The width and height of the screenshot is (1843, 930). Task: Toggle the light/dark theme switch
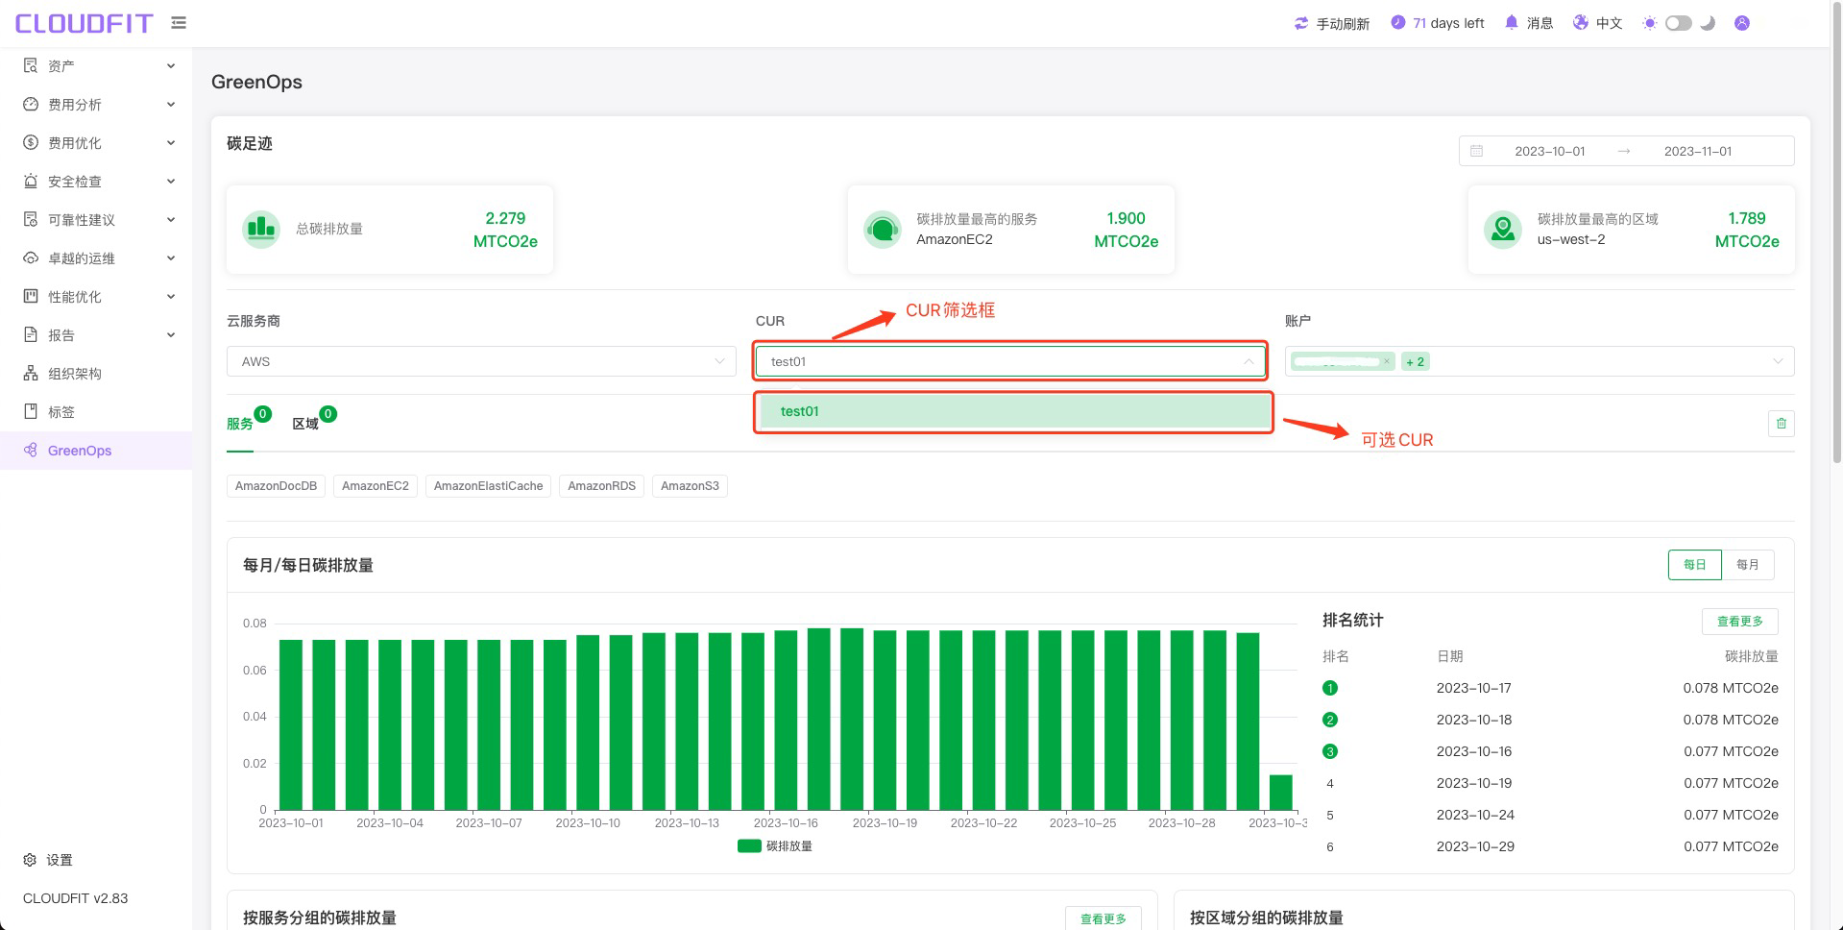(1678, 23)
